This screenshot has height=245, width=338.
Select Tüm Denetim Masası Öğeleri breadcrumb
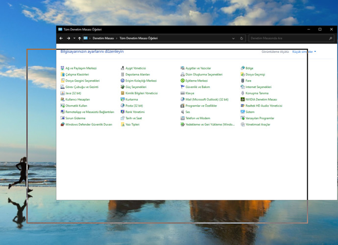click(x=139, y=38)
